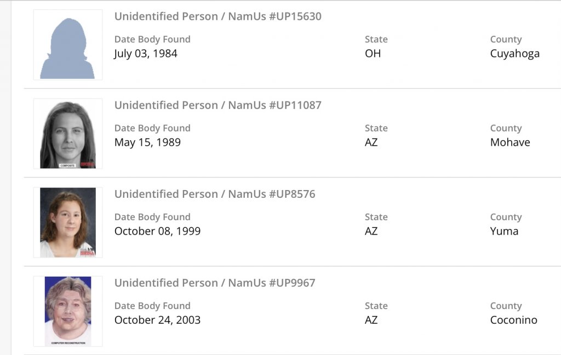Click the composite sketch thumbnail for case UP11087

pos(67,134)
